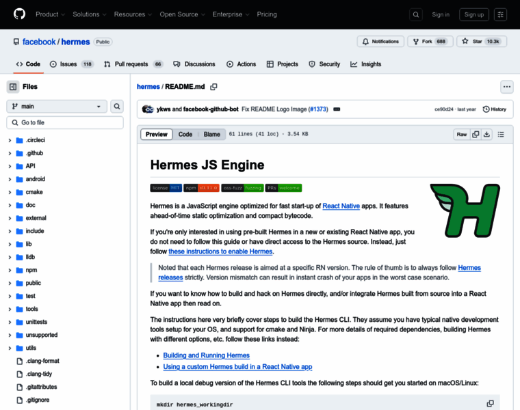Switch to Code view

tap(185, 134)
